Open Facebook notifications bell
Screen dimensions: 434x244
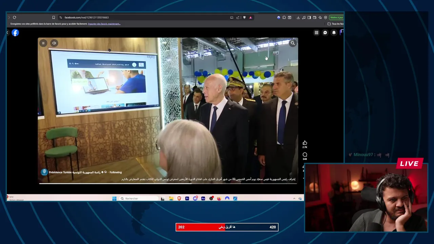[x=334, y=33]
